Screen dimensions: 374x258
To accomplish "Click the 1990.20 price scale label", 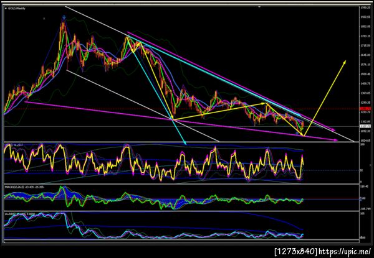I will pyautogui.click(x=365, y=7).
